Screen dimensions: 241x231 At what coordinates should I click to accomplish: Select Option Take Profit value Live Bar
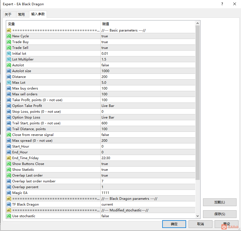(108, 106)
